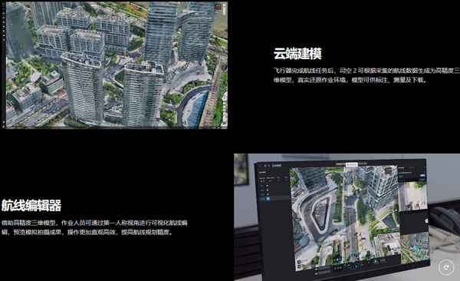Select the top blue icon in 3D viewer sidebar
Image resolution: width=460 pixels, height=281 pixels.
[4, 9]
